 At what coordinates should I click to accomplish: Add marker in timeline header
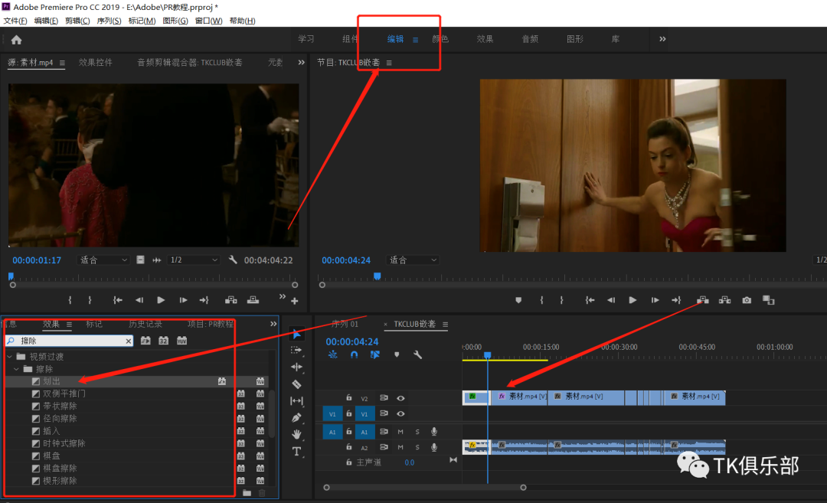397,354
